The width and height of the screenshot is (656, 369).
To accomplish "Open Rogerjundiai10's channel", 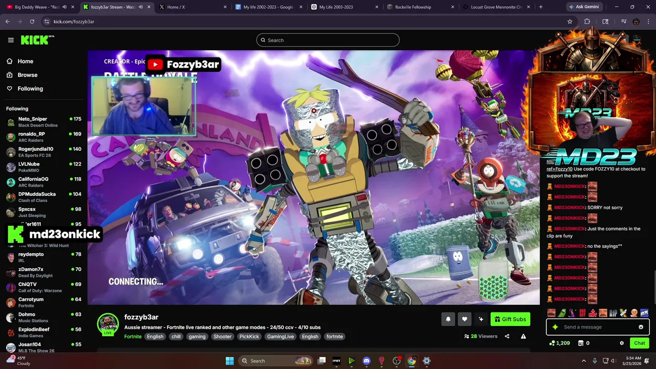I will click(44, 152).
